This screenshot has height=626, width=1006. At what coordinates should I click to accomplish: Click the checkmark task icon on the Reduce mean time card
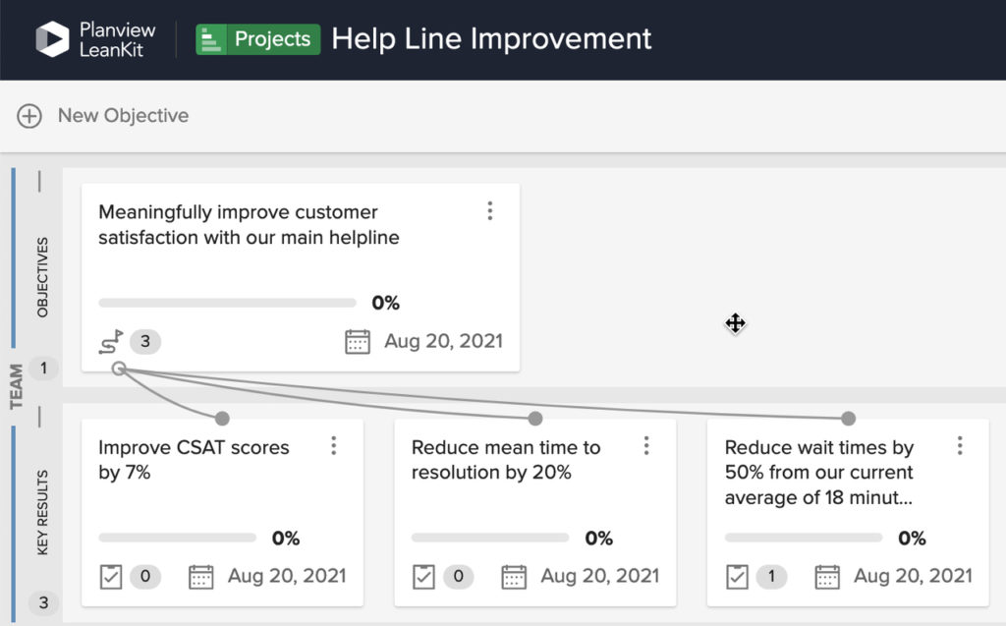tap(423, 577)
